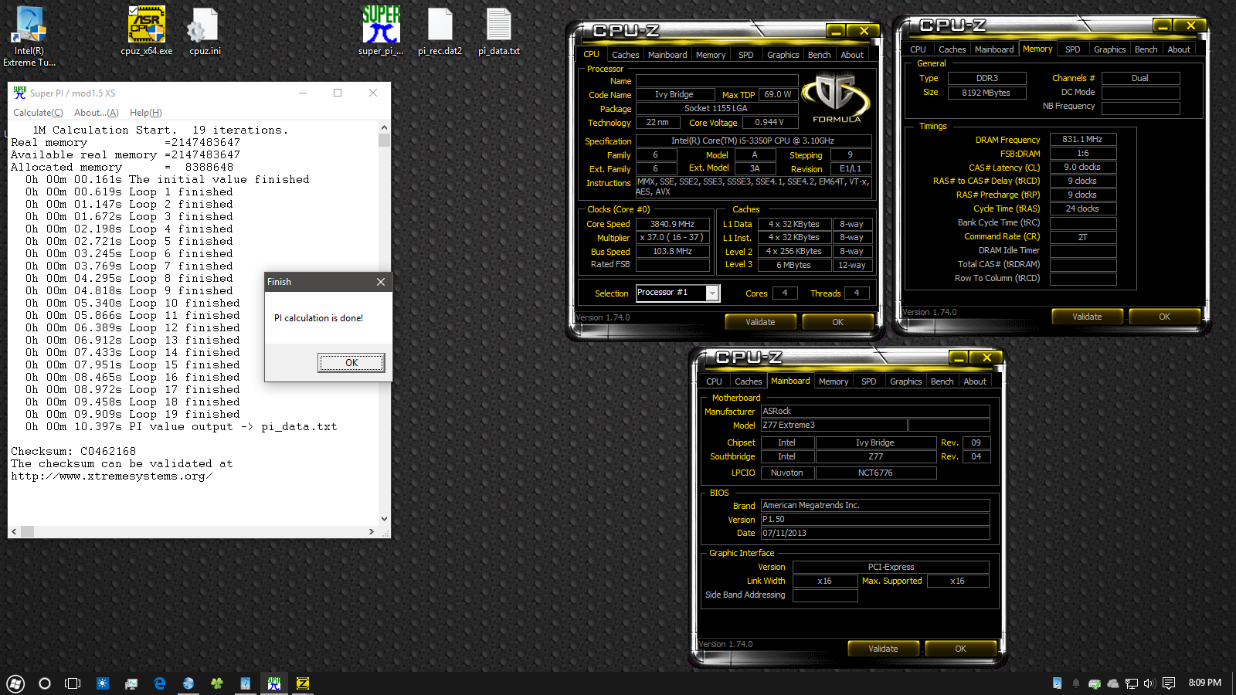The image size is (1236, 695).
Task: Switch to Graphics tab in CPU window
Action: [x=783, y=55]
